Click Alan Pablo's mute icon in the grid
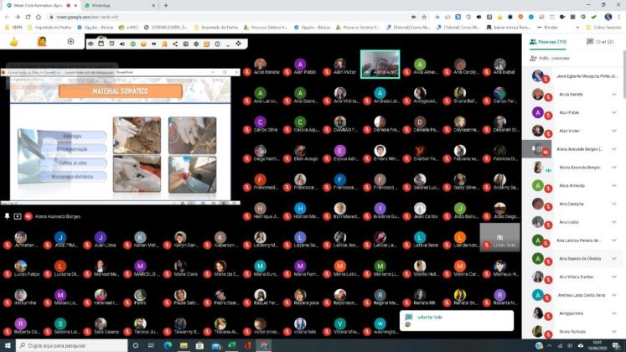The width and height of the screenshot is (626, 352). (x=287, y=72)
